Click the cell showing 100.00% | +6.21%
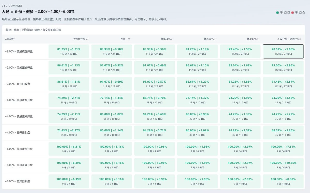This screenshot has width=310, height=193. [69, 149]
